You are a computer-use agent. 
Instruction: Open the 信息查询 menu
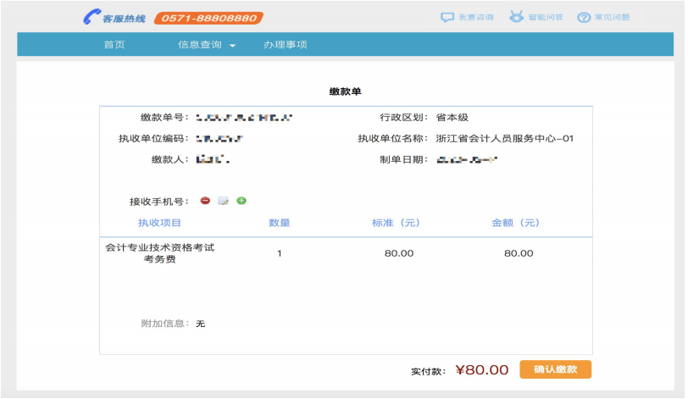[201, 45]
